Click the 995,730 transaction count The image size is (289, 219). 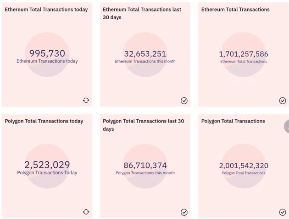[47, 53]
